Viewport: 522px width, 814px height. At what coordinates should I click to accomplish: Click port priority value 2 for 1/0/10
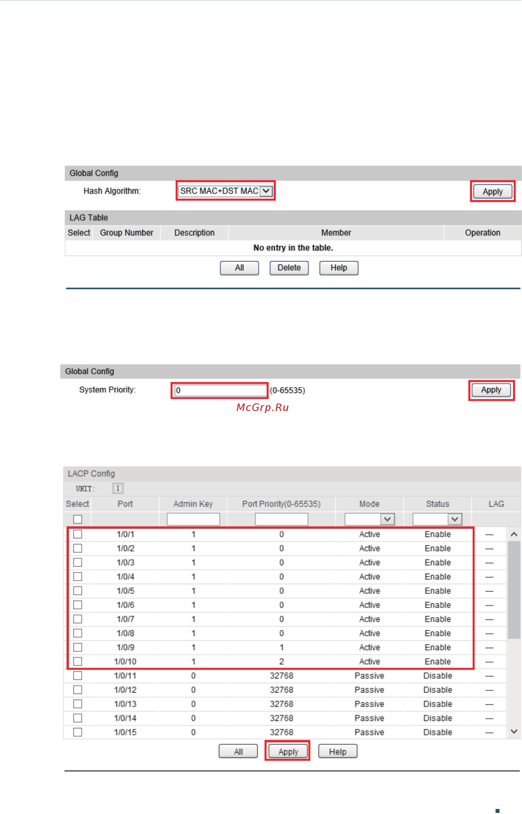coord(281,662)
